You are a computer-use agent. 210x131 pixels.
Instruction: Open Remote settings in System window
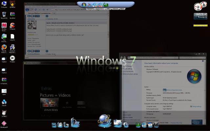(127, 69)
